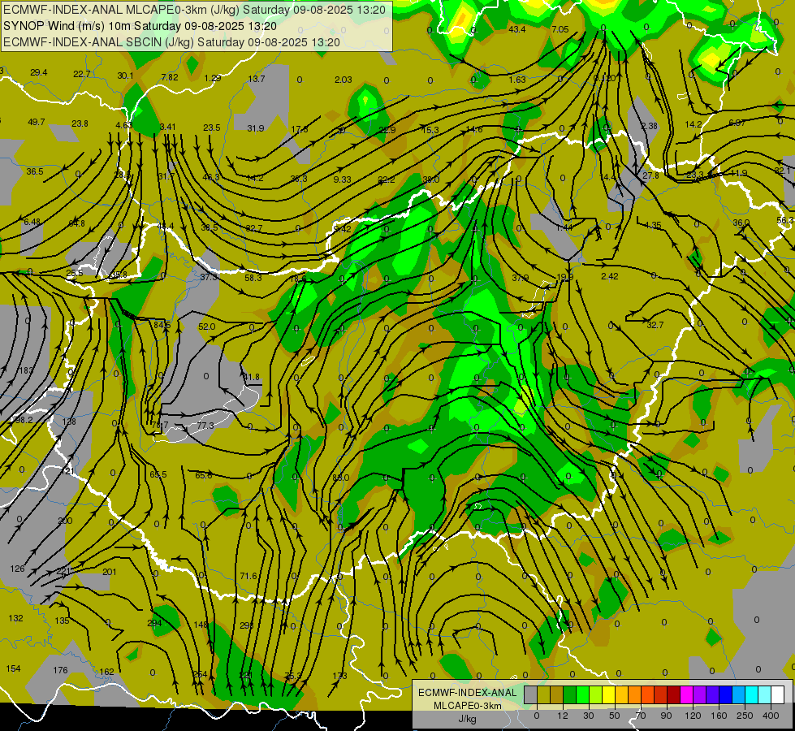Select the gray swatch in the legend
The width and height of the screenshot is (795, 731).
point(531,694)
